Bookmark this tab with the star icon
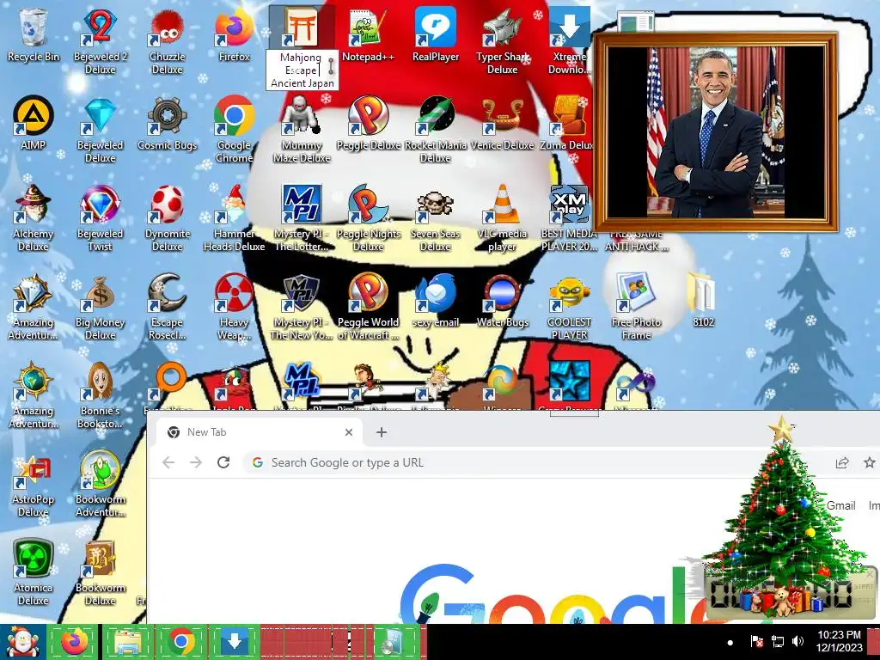This screenshot has width=880, height=660. (x=870, y=462)
